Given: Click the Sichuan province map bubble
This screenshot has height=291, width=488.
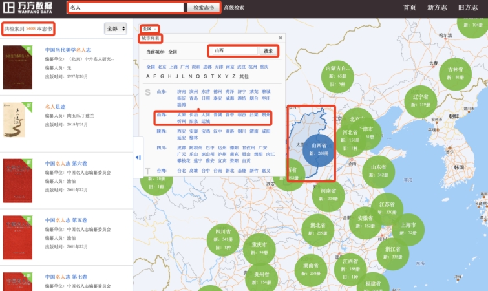Looking at the screenshot, I should 223,235.
